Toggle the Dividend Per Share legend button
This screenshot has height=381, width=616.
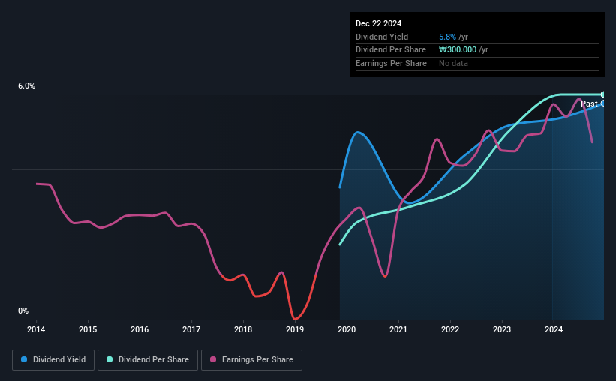click(x=148, y=360)
